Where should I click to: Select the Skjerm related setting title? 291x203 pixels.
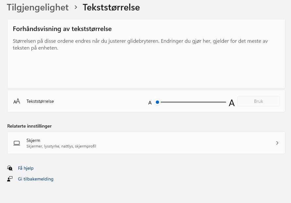click(33, 140)
